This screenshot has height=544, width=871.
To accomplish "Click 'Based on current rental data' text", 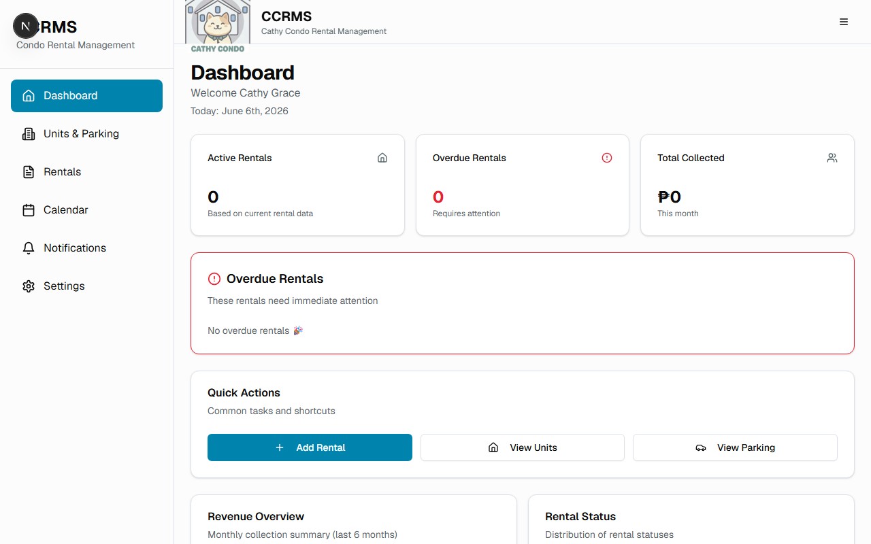I will pos(261,214).
